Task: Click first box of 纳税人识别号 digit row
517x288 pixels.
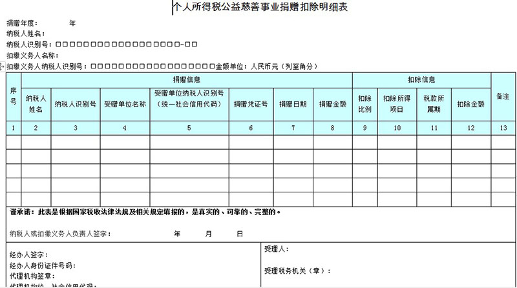Action: pos(59,45)
